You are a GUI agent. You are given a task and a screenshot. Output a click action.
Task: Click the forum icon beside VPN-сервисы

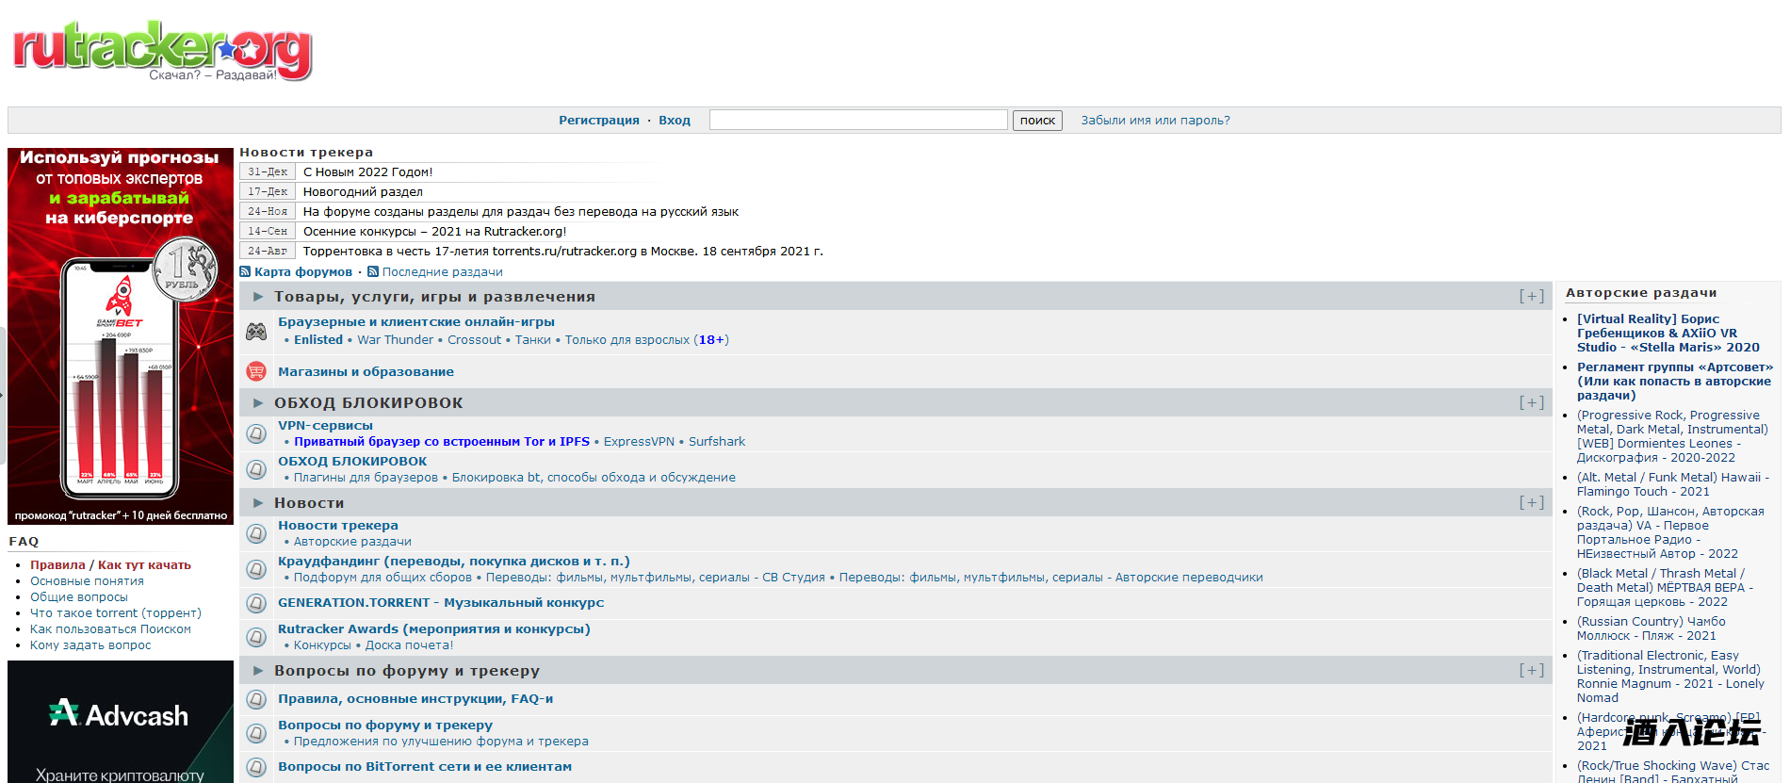point(256,433)
